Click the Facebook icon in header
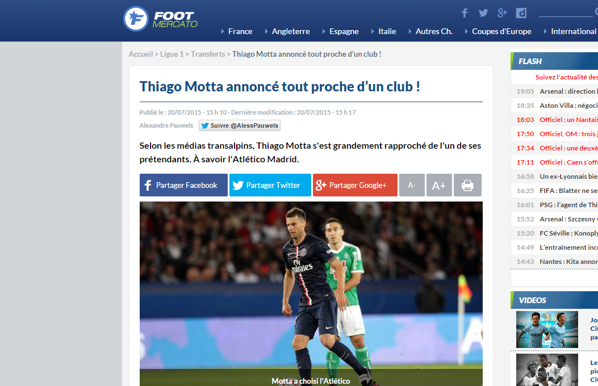Image resolution: width=598 pixels, height=386 pixels. tap(465, 13)
